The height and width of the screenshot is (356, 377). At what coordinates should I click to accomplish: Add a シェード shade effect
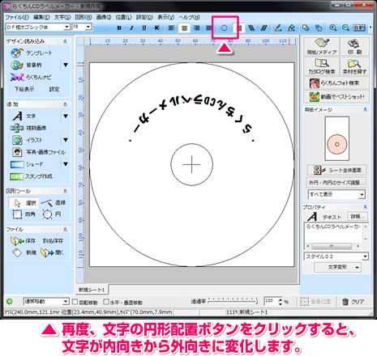[x=27, y=164]
